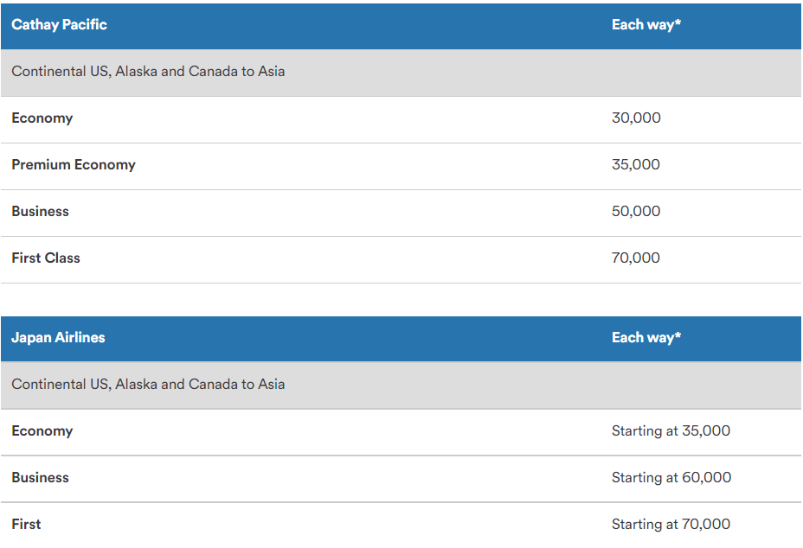
Task: Click the First label under Japan Airlines
Action: (x=26, y=525)
